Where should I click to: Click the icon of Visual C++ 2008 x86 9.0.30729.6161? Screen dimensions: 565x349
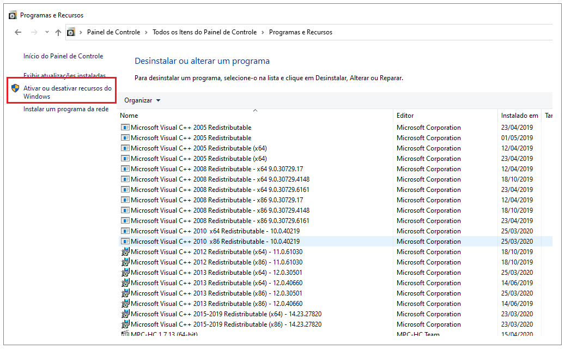click(125, 221)
